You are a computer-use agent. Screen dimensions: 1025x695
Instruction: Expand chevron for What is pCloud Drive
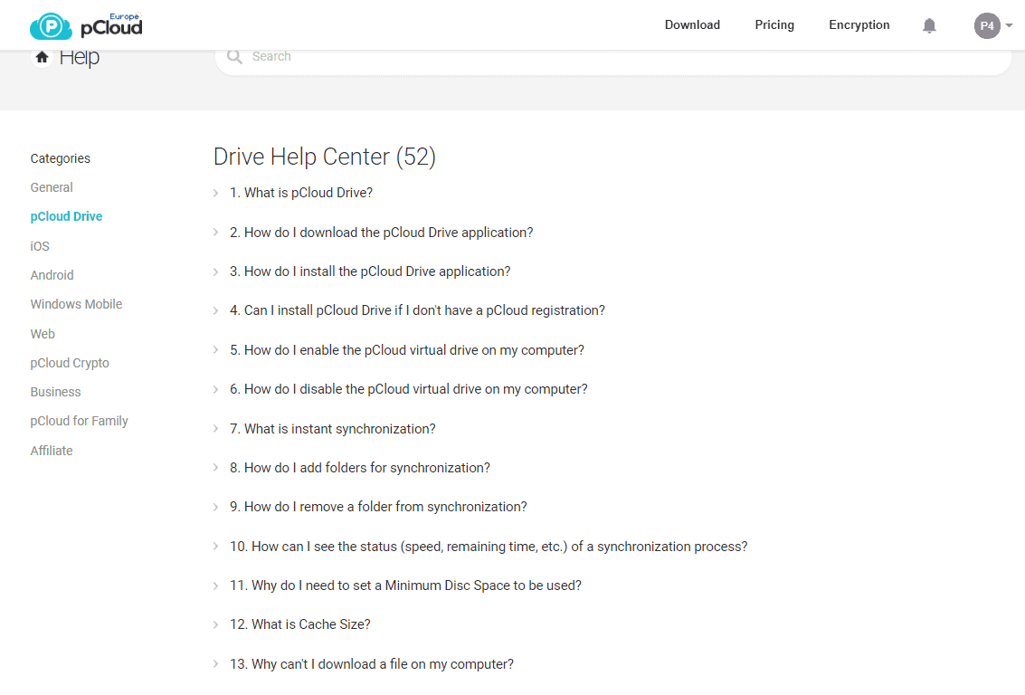tap(215, 193)
